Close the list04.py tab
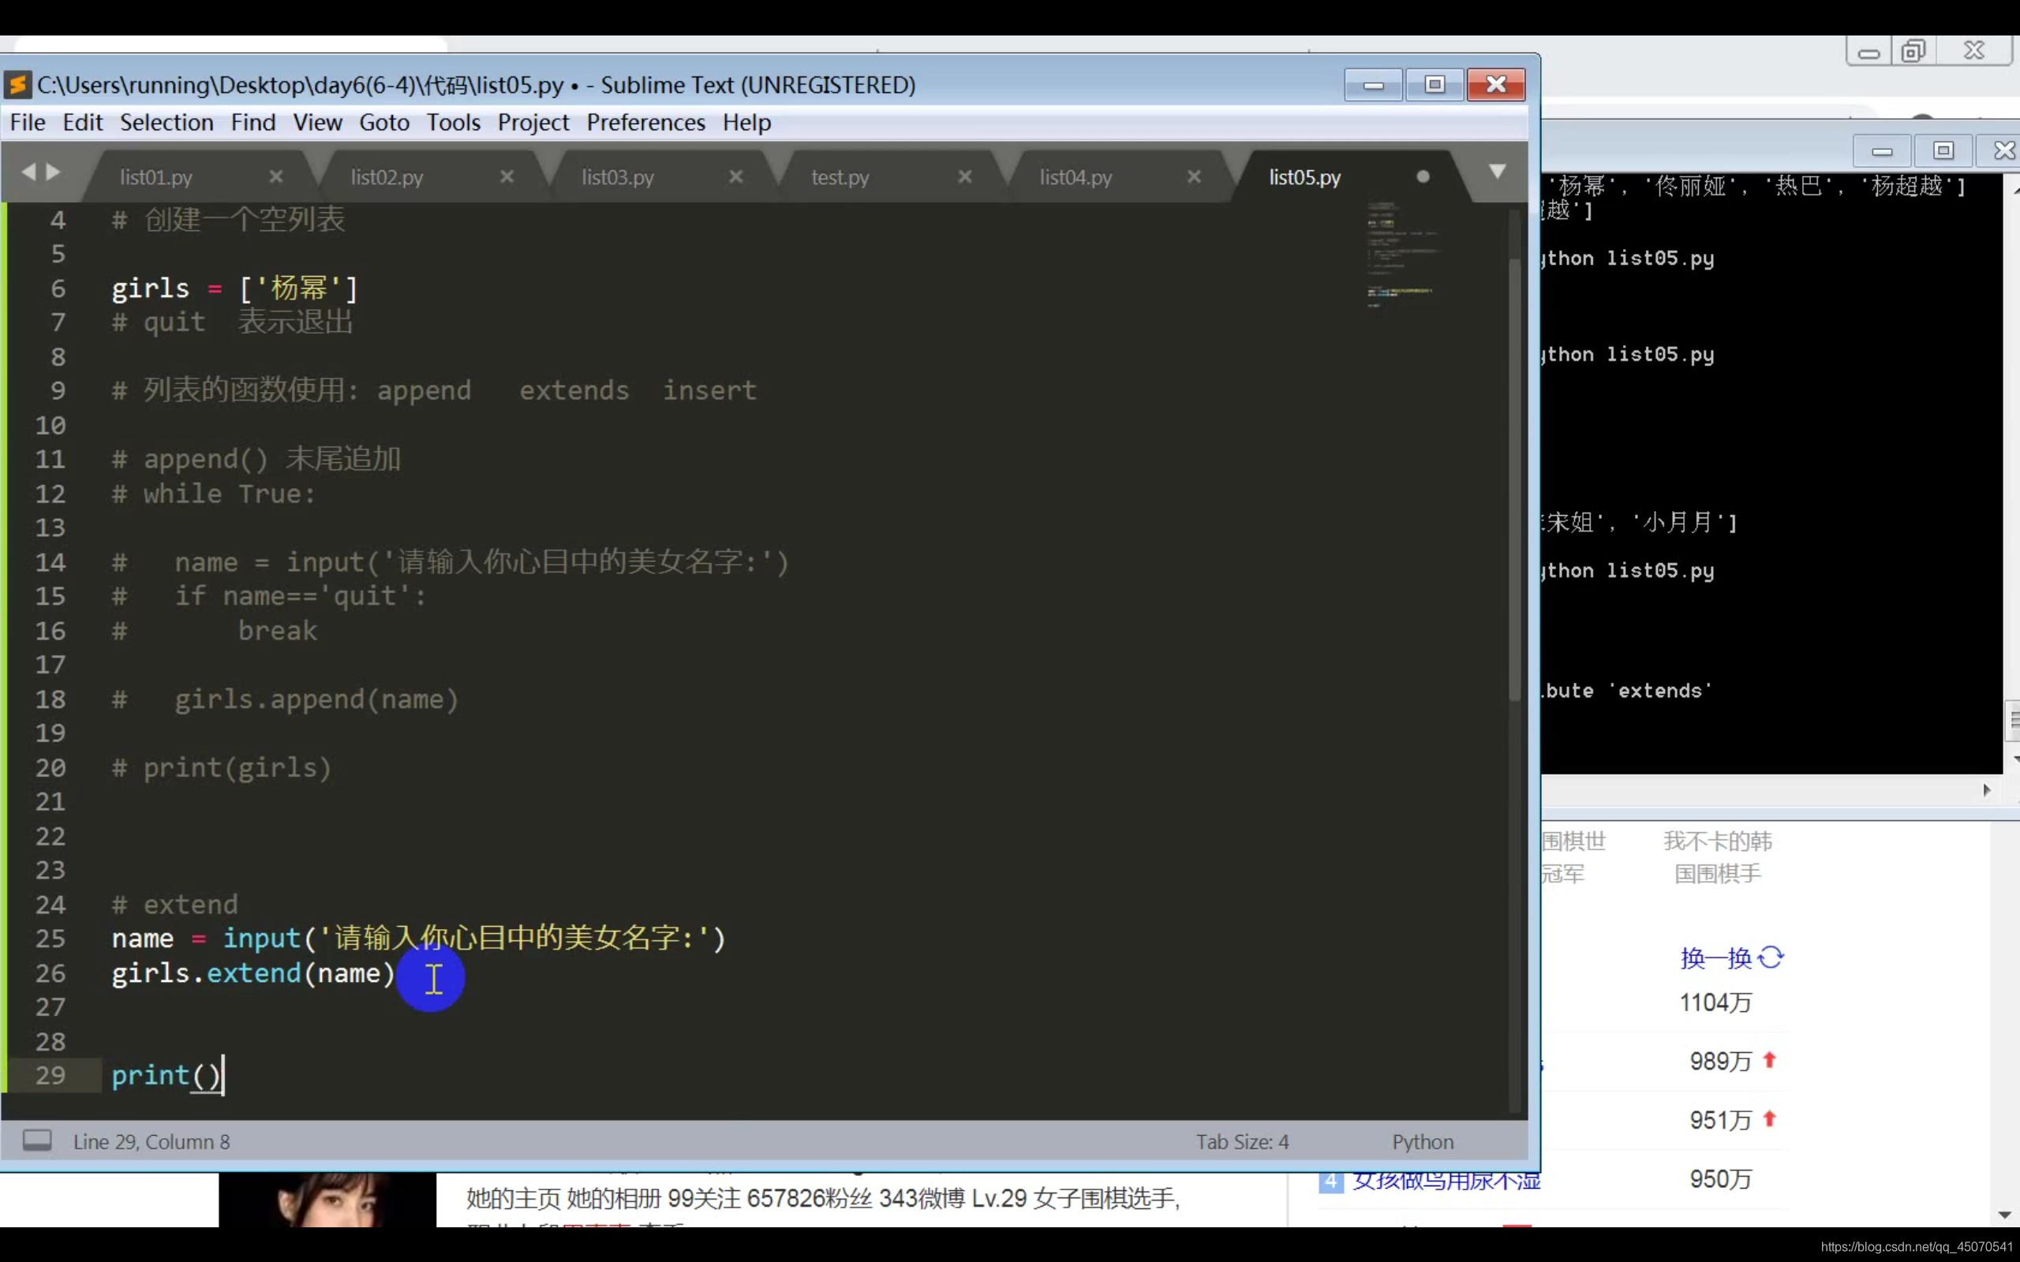Viewport: 2020px width, 1262px height. point(1194,177)
